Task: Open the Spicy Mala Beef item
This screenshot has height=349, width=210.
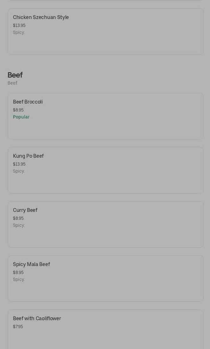Action: pos(32,264)
